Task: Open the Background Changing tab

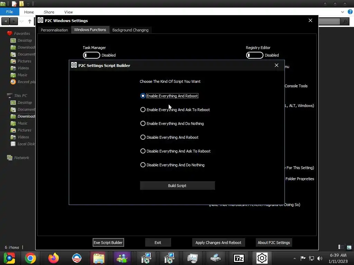Action: pyautogui.click(x=130, y=30)
